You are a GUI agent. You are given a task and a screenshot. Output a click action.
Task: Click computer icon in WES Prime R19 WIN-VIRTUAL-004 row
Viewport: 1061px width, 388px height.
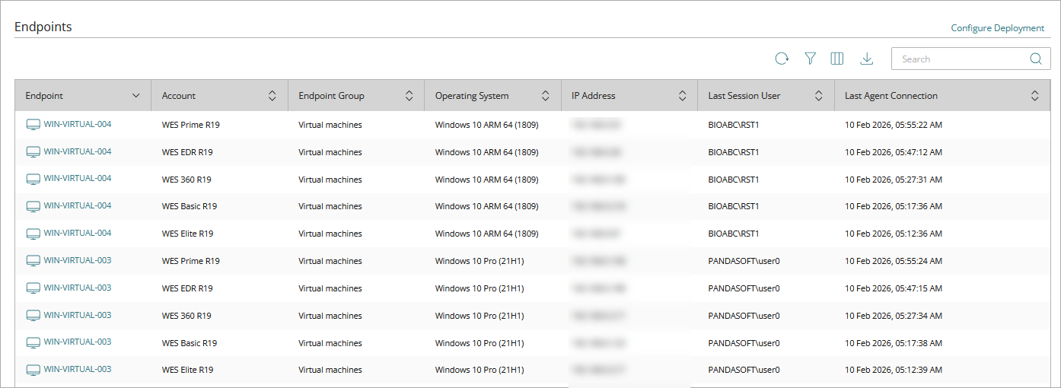click(33, 125)
